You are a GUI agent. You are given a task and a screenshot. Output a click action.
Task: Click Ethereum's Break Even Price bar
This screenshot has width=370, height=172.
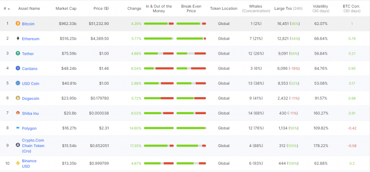[191, 38]
